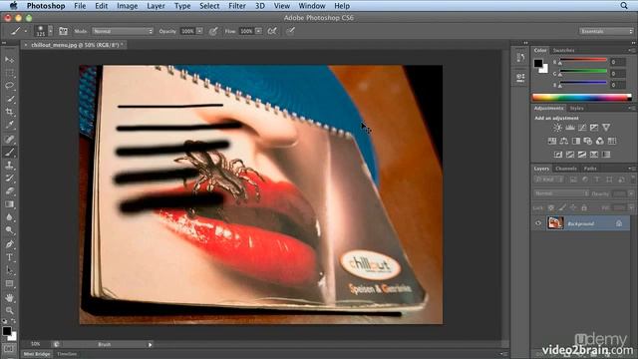The width and height of the screenshot is (638, 359).
Task: Open the Layers panel flyout menu
Action: coord(631,169)
